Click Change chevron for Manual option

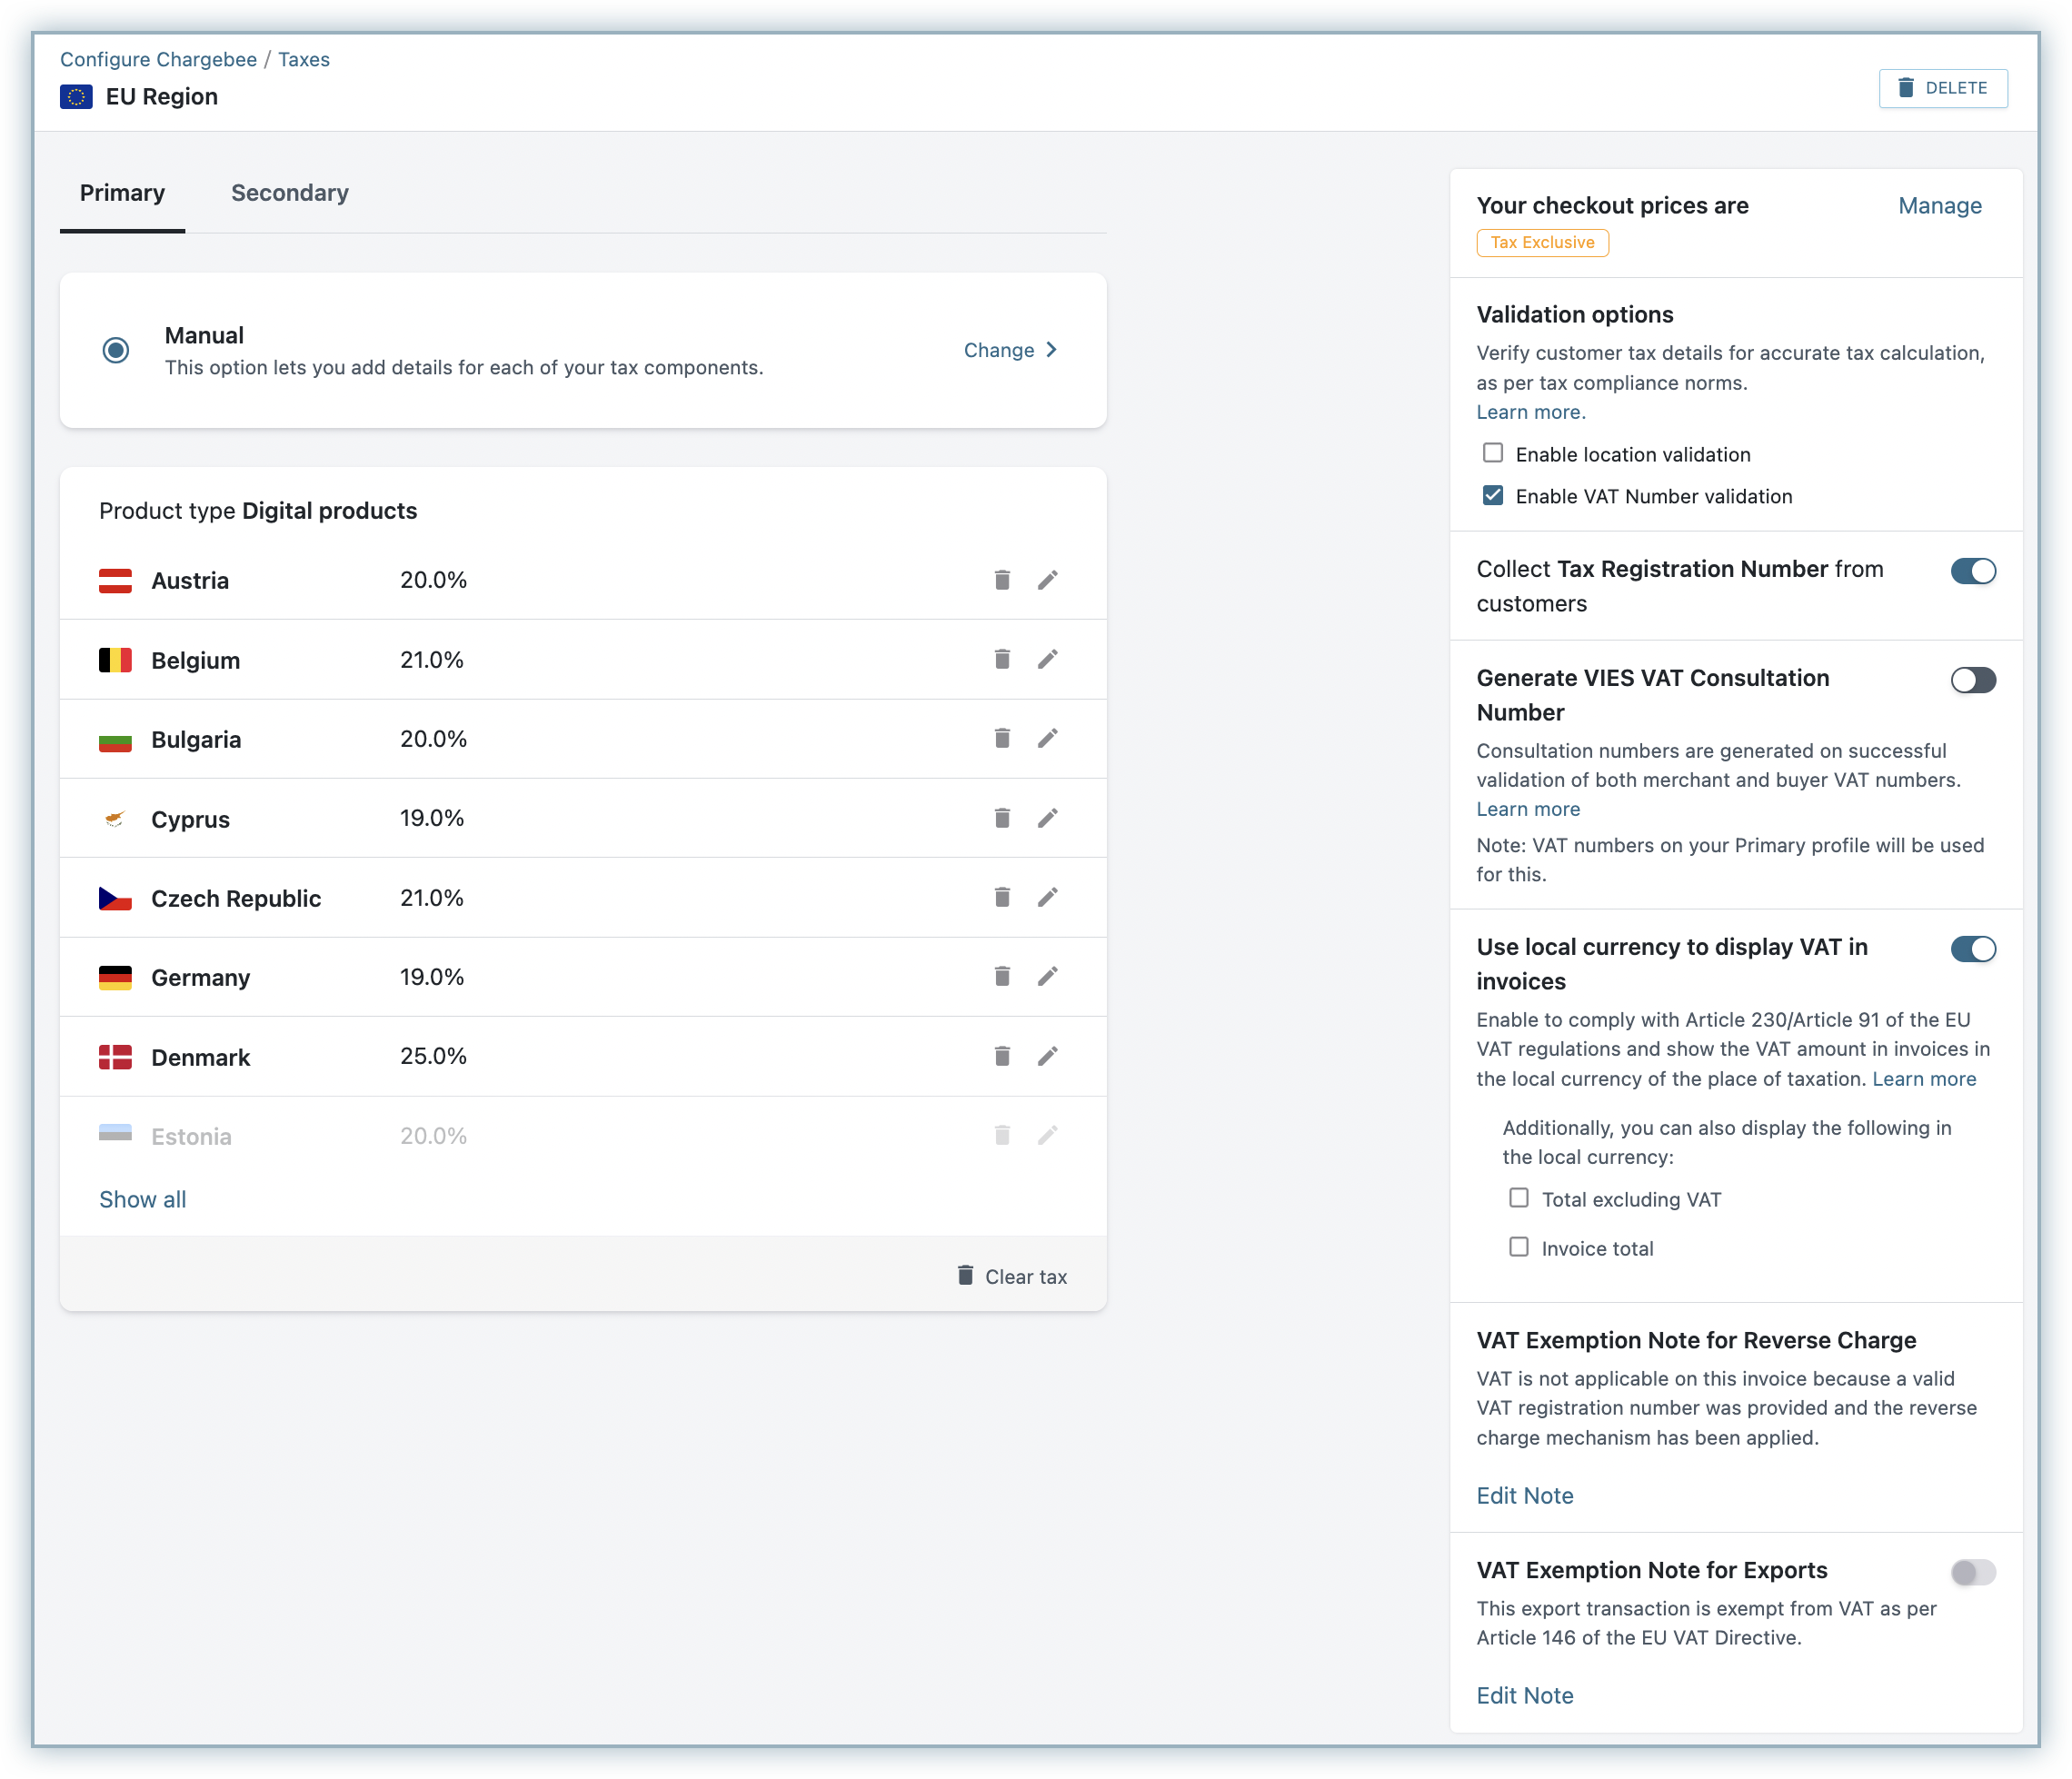pyautogui.click(x=1051, y=350)
